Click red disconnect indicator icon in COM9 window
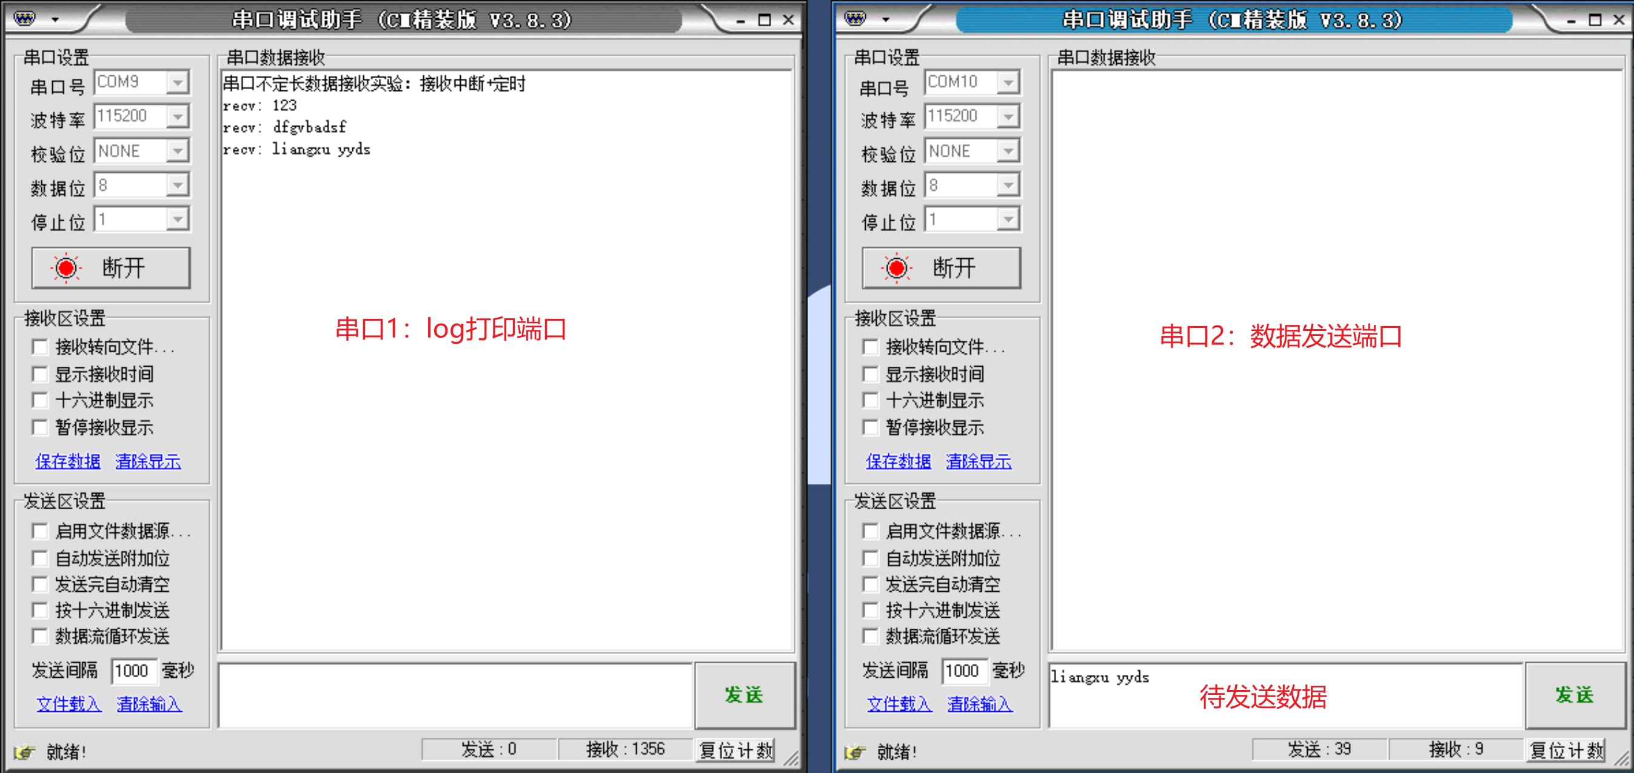Image resolution: width=1634 pixels, height=773 pixels. coord(66,267)
